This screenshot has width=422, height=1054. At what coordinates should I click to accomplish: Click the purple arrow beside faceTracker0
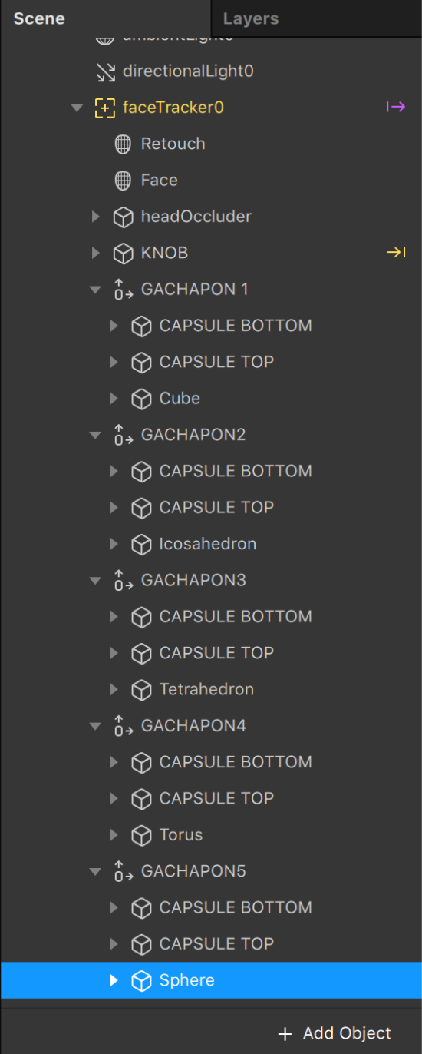[x=396, y=107]
